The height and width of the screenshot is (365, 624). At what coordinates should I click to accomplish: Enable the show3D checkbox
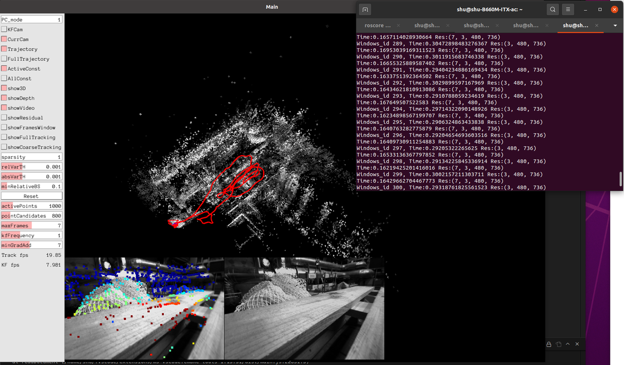click(5, 88)
